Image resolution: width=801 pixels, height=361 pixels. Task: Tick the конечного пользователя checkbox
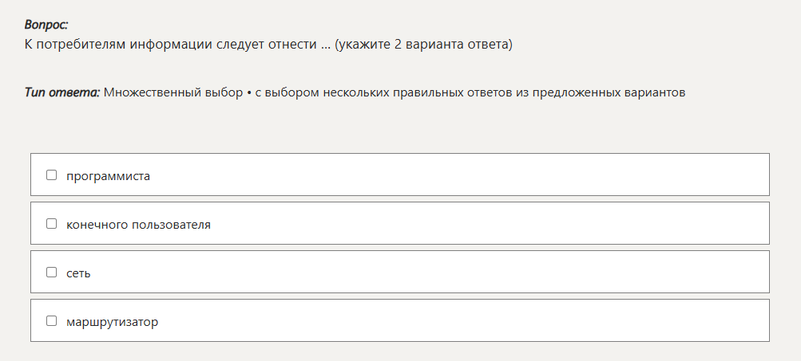click(x=52, y=224)
